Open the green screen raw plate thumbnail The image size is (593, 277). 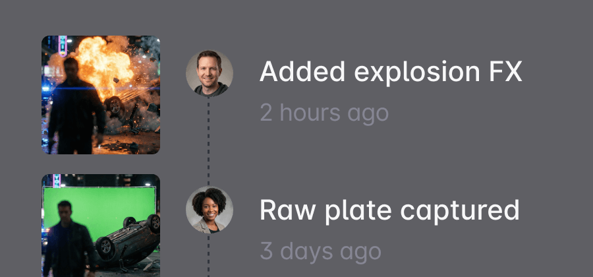pyautogui.click(x=101, y=226)
